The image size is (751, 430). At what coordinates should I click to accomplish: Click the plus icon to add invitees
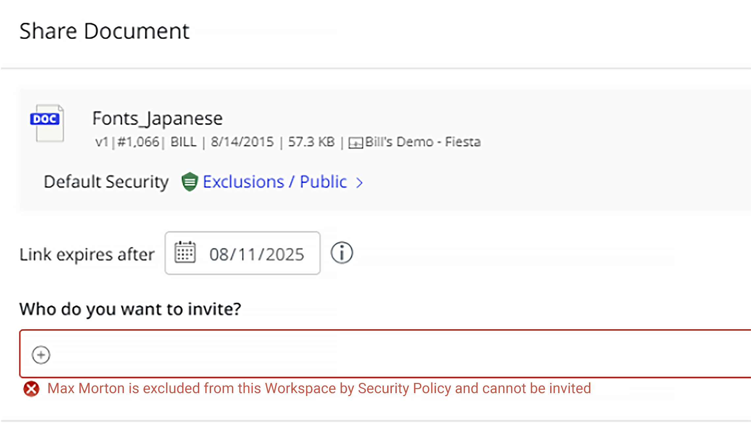[40, 355]
